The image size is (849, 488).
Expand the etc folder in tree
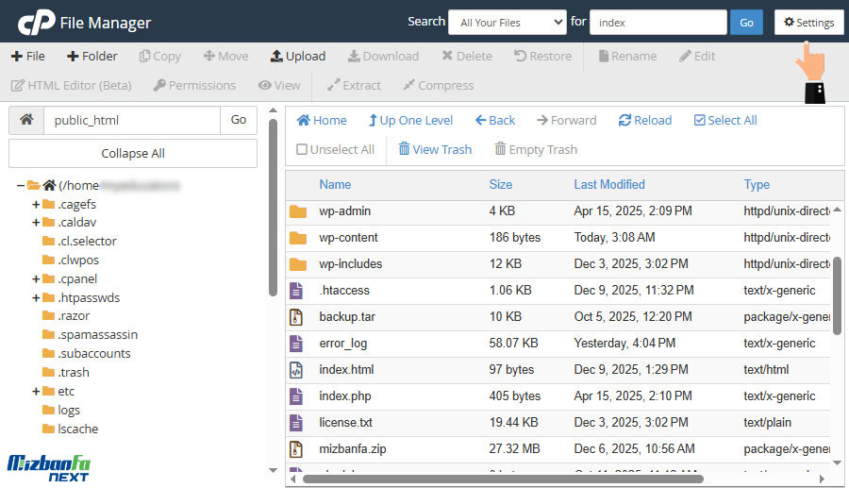[36, 391]
